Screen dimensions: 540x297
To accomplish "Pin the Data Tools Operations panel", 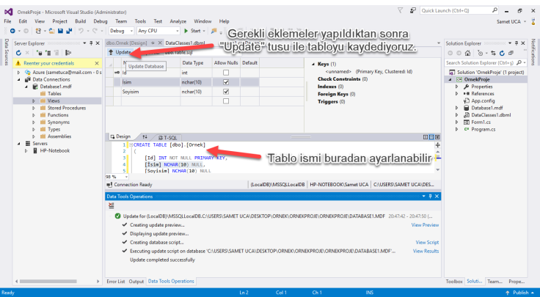I will click(430, 196).
